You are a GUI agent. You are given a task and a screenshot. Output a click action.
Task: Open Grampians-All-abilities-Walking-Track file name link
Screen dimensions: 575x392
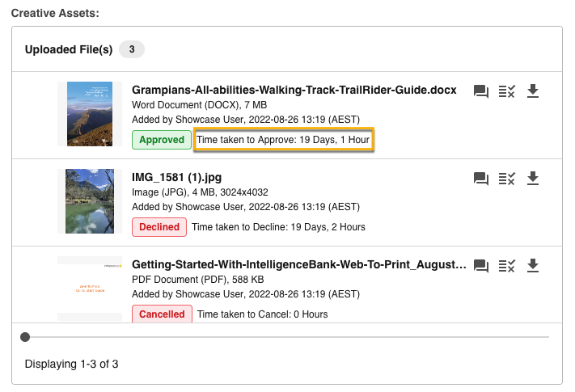coord(294,90)
